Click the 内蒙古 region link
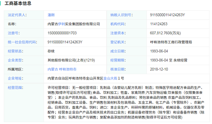The image size is (212, 124). point(53,69)
